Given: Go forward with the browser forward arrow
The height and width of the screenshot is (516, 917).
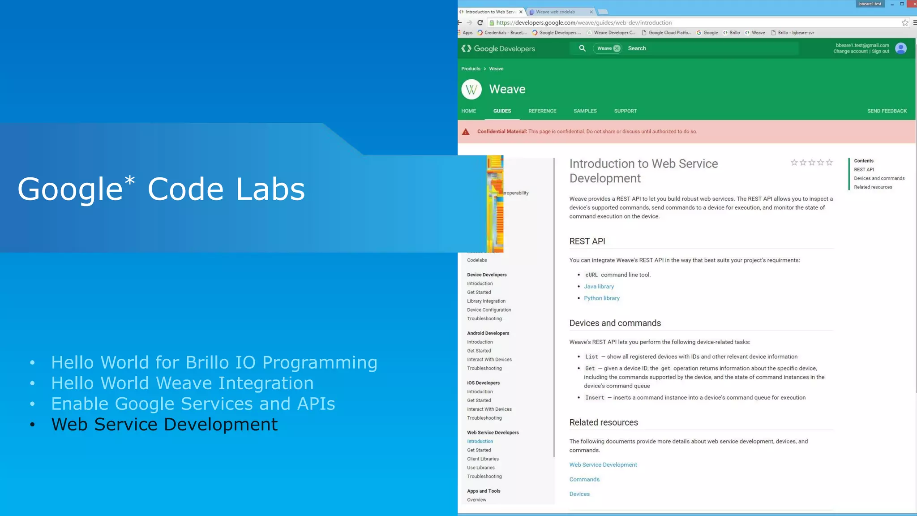Looking at the screenshot, I should (x=469, y=22).
